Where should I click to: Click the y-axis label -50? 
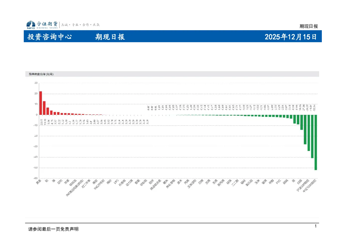(x=36, y=168)
